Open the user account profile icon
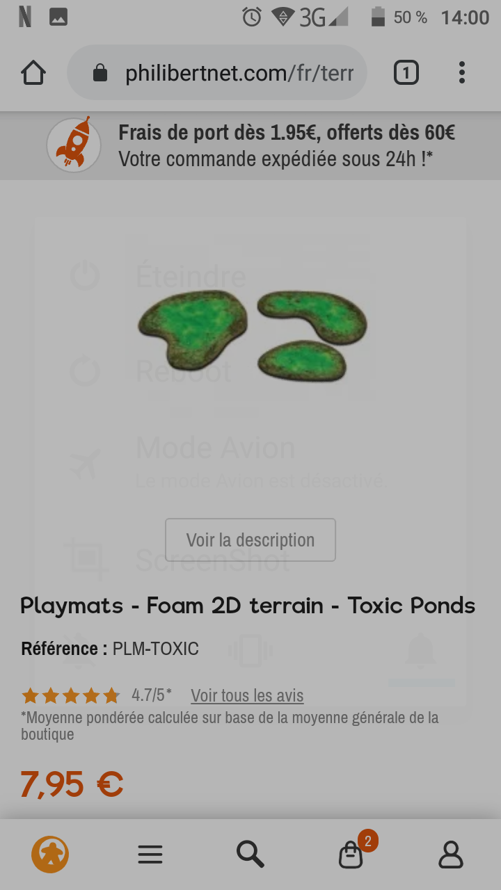The image size is (501, 890). (x=451, y=855)
